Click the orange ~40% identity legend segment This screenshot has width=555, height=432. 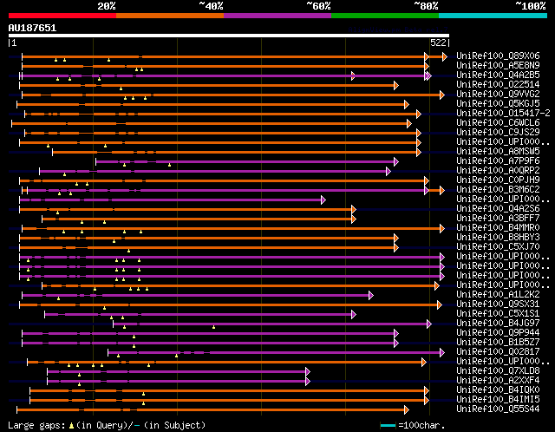pos(170,16)
